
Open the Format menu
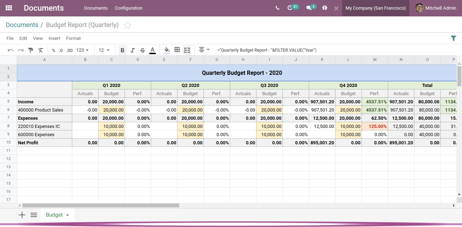coord(73,38)
